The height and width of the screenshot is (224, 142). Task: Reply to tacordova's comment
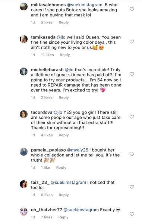[64, 135]
